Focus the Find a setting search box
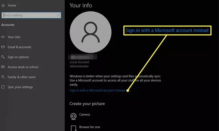Viewport: 219px width, 131px height. point(31,15)
